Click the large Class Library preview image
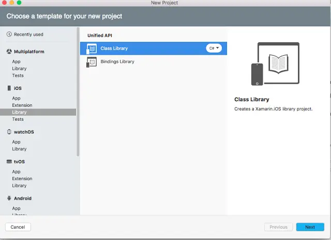Image resolution: width=331 pixels, height=240 pixels. 275,64
